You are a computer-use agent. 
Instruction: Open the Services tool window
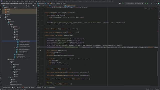[x=38, y=87]
